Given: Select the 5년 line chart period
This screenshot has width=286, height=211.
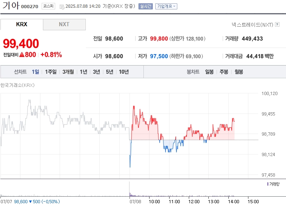Looking at the screenshot, I should click(x=109, y=72).
